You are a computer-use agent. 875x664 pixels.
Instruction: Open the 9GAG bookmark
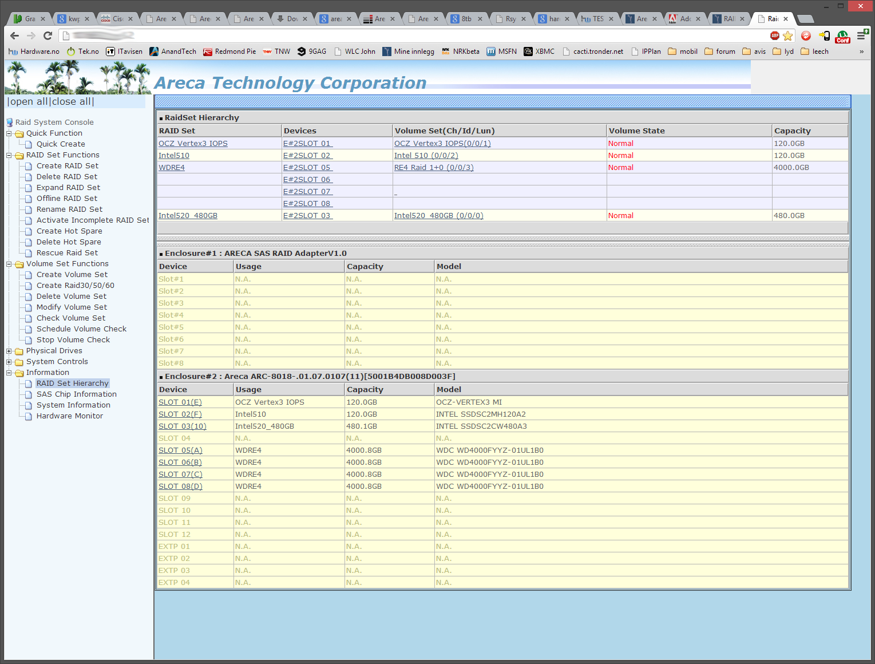(312, 52)
